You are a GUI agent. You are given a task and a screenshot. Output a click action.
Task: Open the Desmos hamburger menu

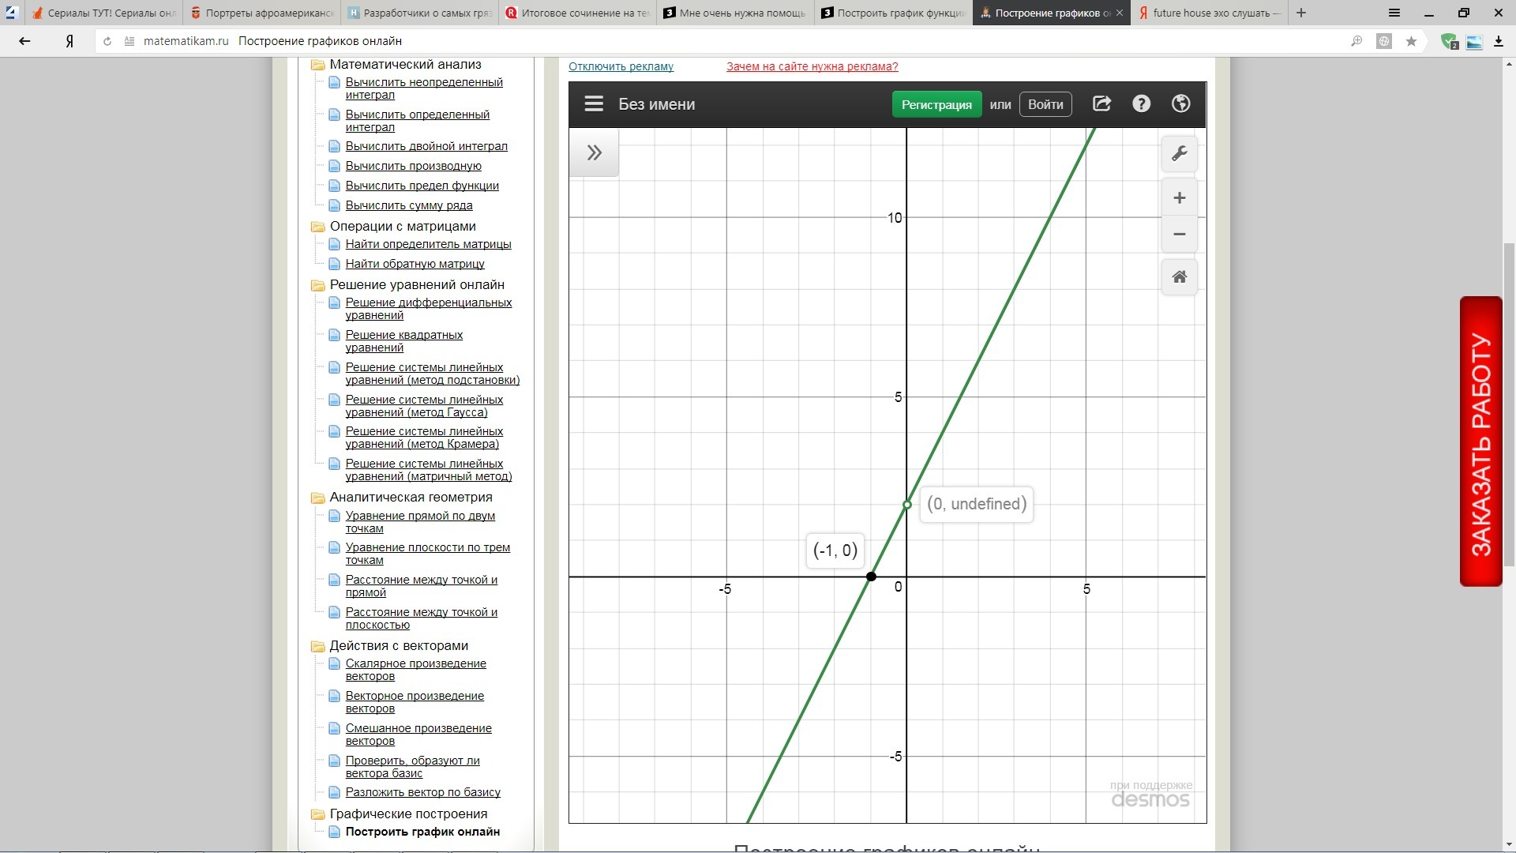coord(594,104)
